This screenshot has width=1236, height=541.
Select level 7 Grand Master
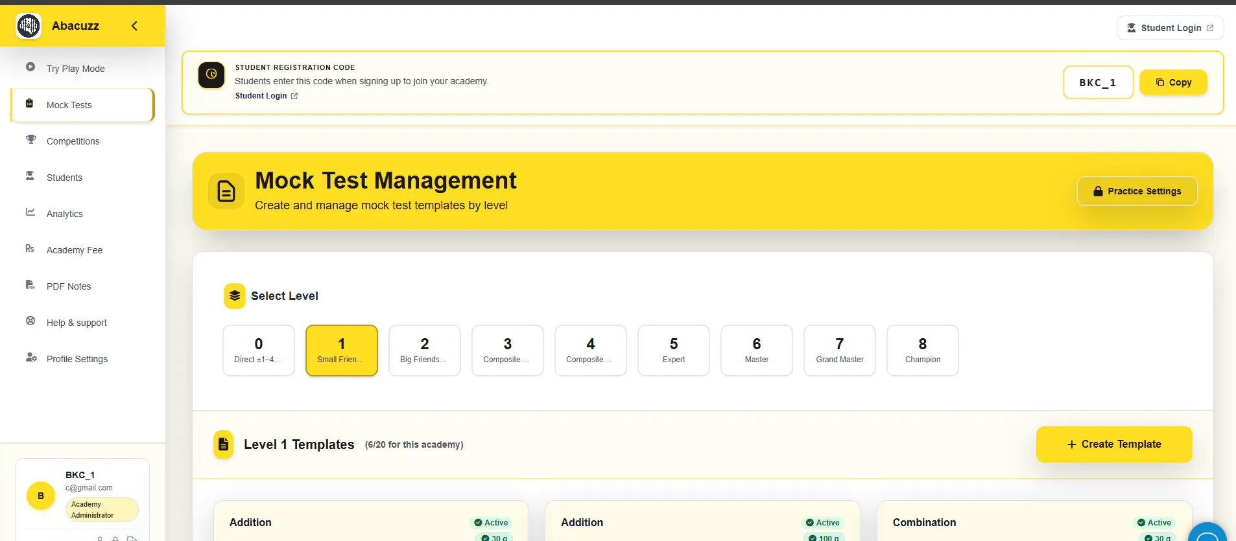tap(840, 351)
